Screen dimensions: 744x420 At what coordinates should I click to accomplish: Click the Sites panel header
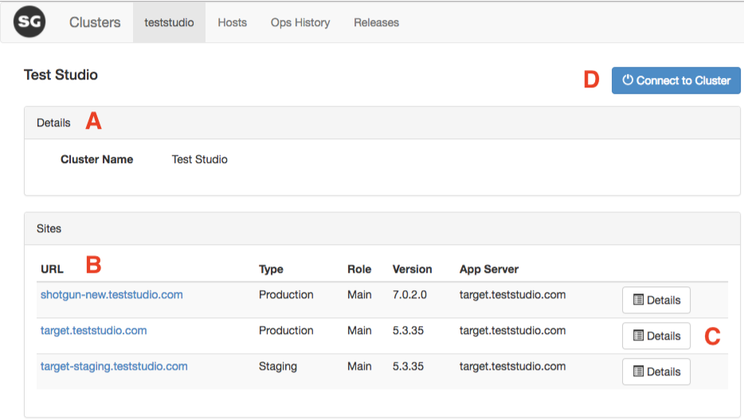[49, 229]
